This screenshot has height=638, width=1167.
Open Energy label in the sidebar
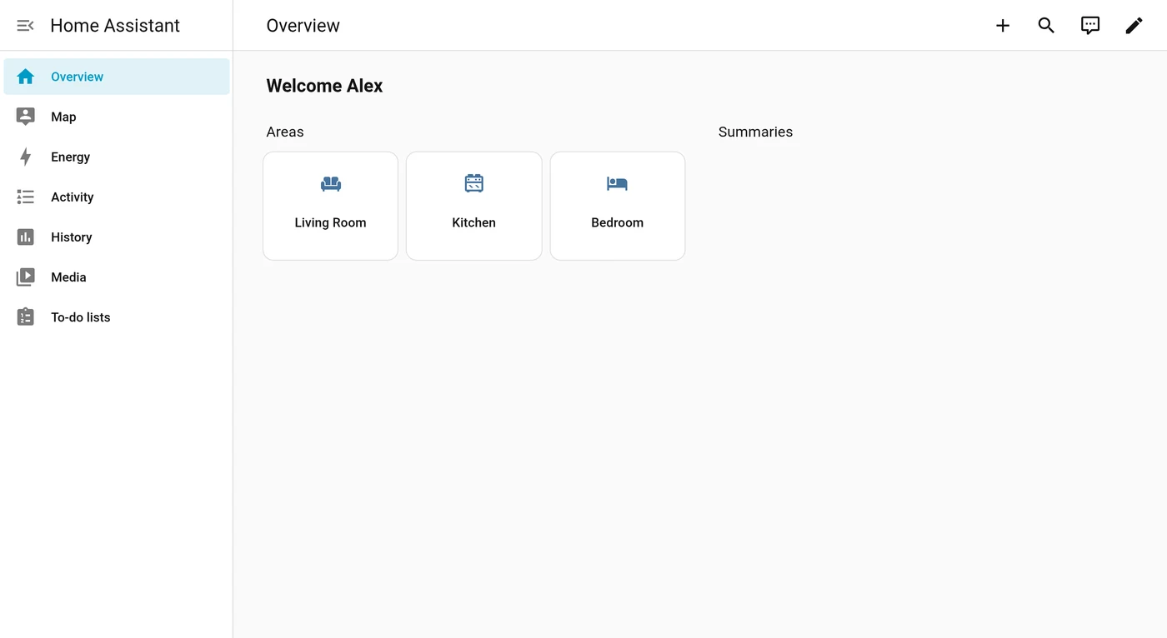pyautogui.click(x=70, y=157)
